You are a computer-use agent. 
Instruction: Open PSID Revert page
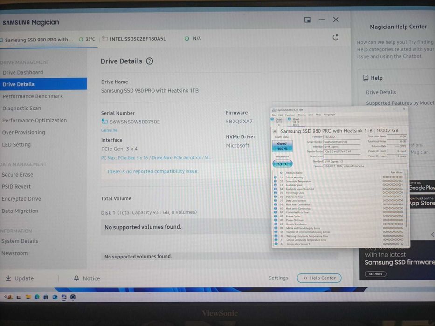16,187
